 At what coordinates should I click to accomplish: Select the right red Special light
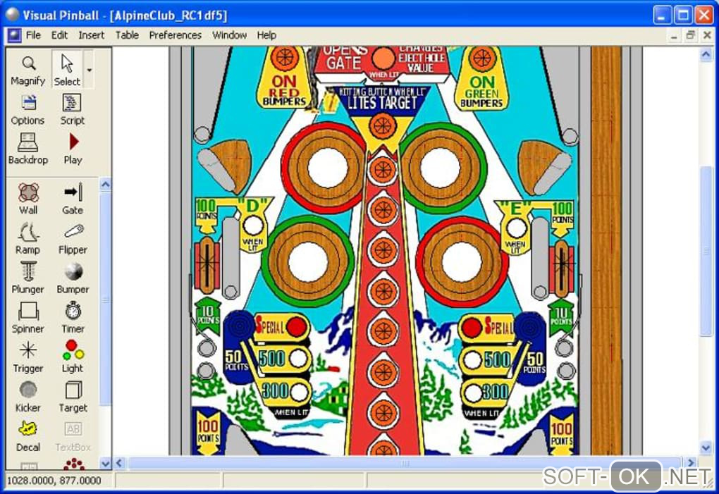click(472, 327)
